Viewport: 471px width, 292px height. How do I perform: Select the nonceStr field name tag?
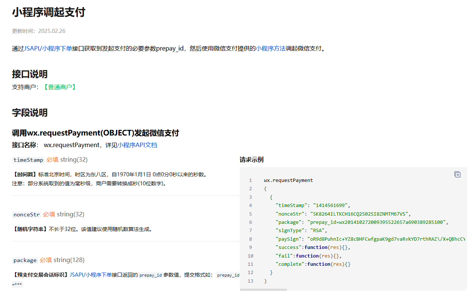pyautogui.click(x=26, y=215)
